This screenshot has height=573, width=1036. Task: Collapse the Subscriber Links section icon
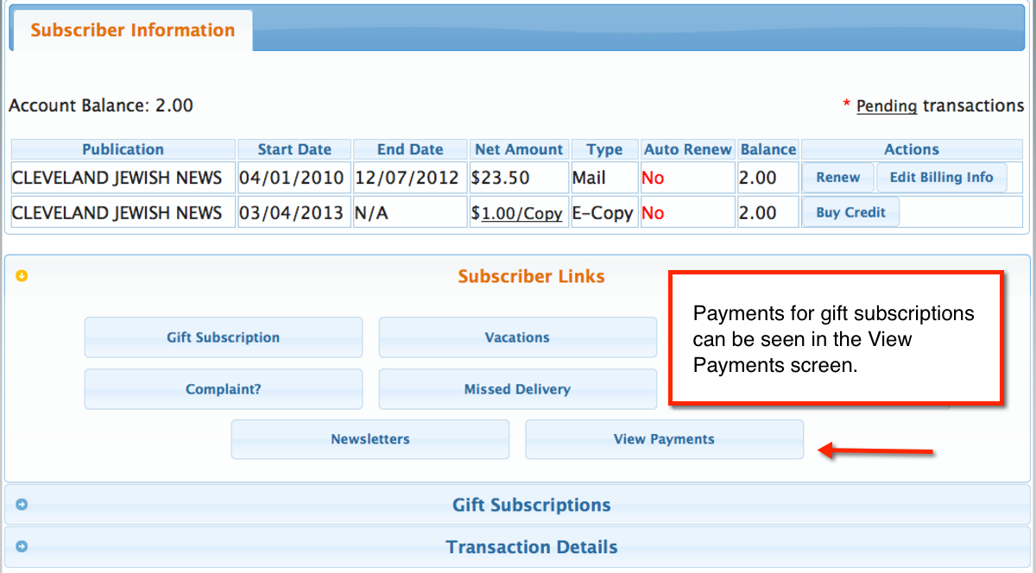[22, 276]
